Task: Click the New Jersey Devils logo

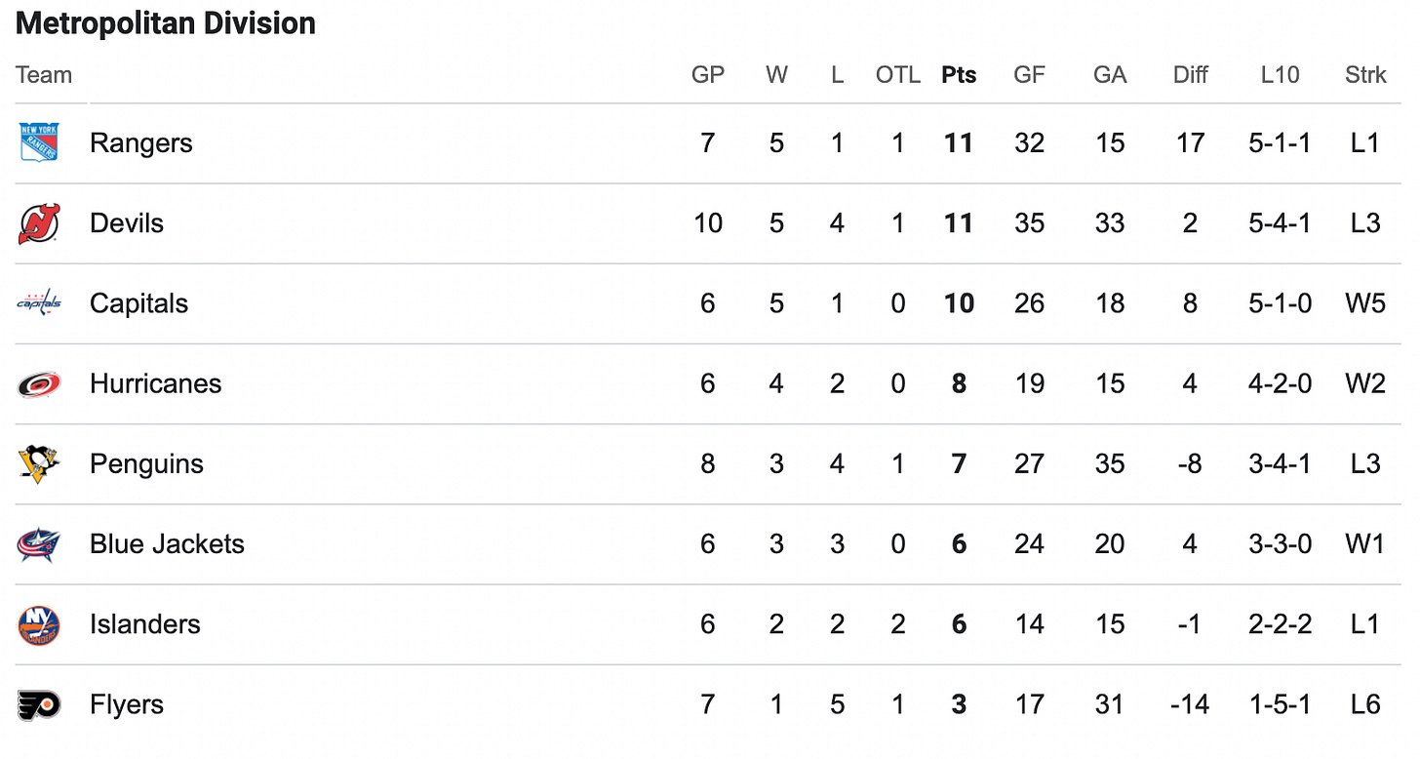Action: (39, 223)
